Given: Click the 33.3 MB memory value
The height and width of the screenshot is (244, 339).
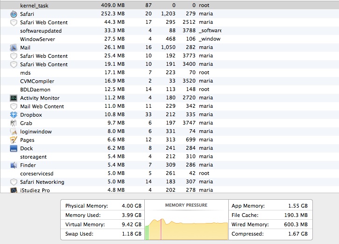Looking at the screenshot, I should [114, 30].
